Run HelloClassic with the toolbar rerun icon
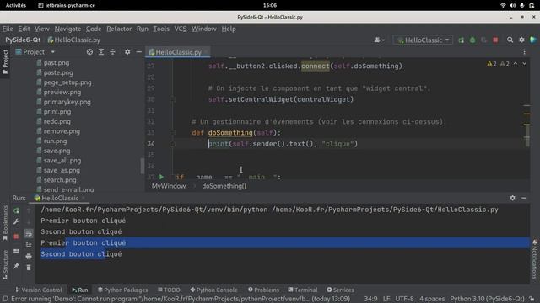 coord(462,40)
